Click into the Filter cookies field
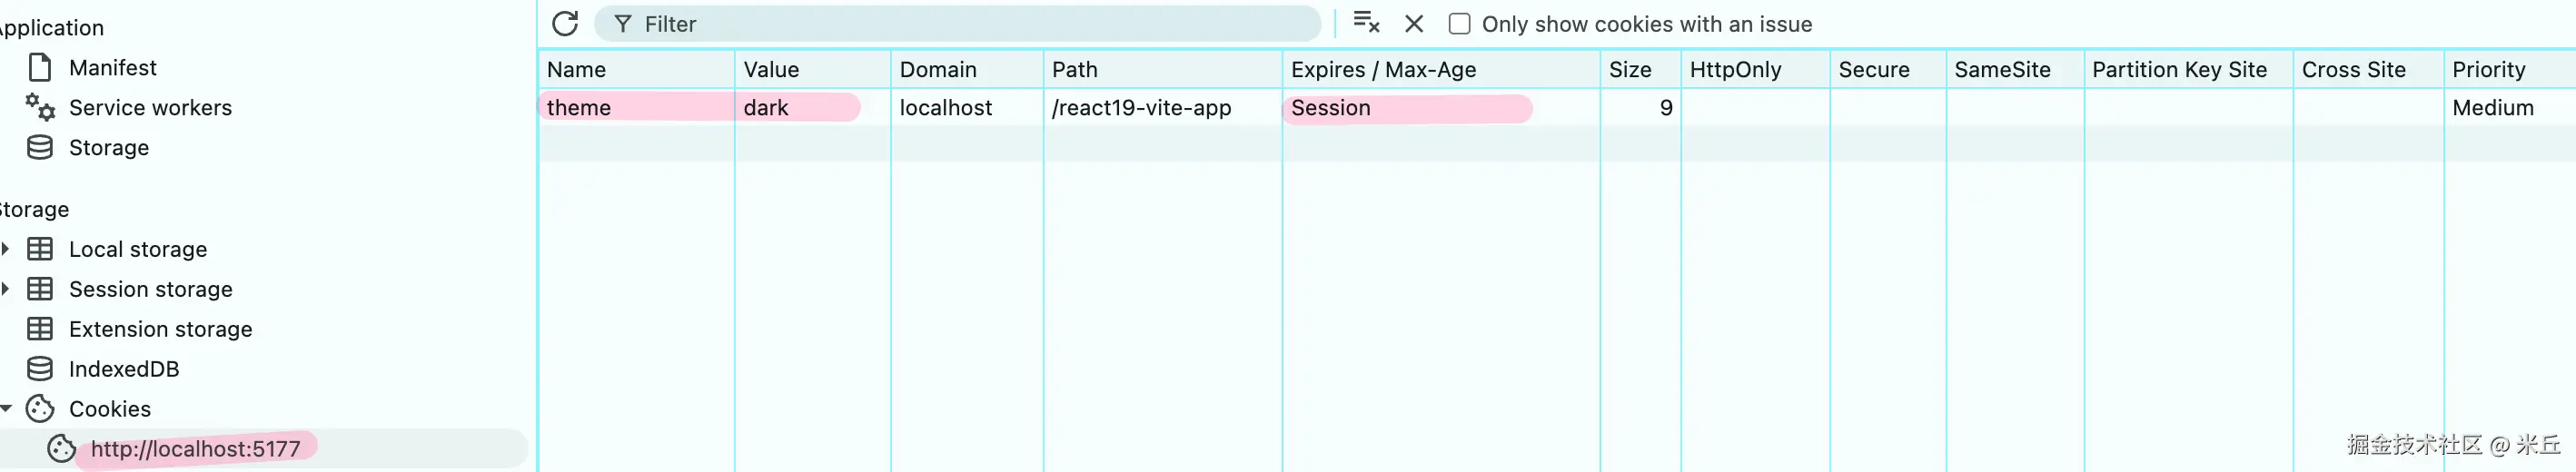 click(958, 24)
